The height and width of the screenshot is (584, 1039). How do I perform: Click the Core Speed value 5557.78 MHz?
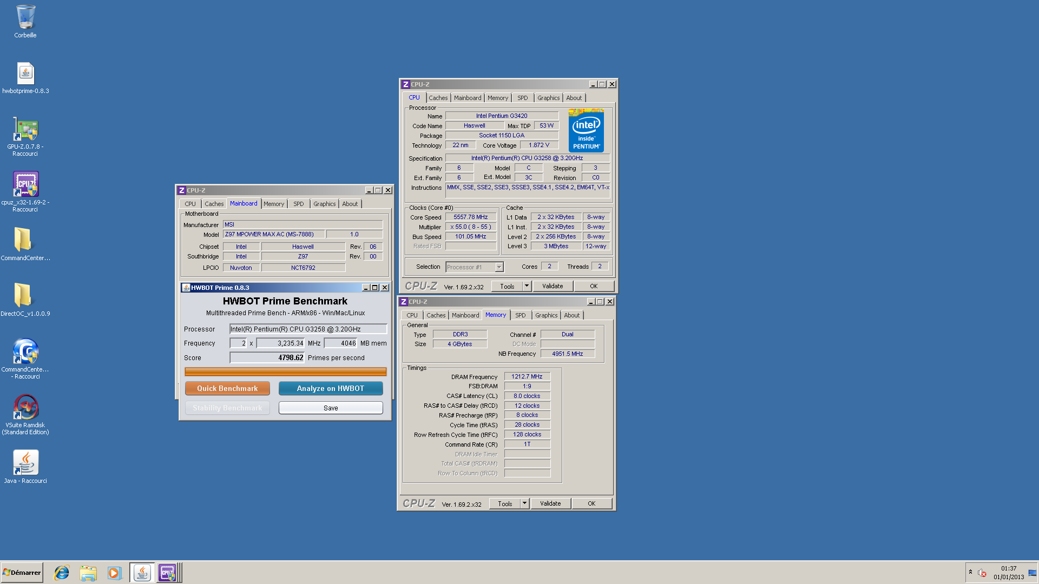coord(470,217)
